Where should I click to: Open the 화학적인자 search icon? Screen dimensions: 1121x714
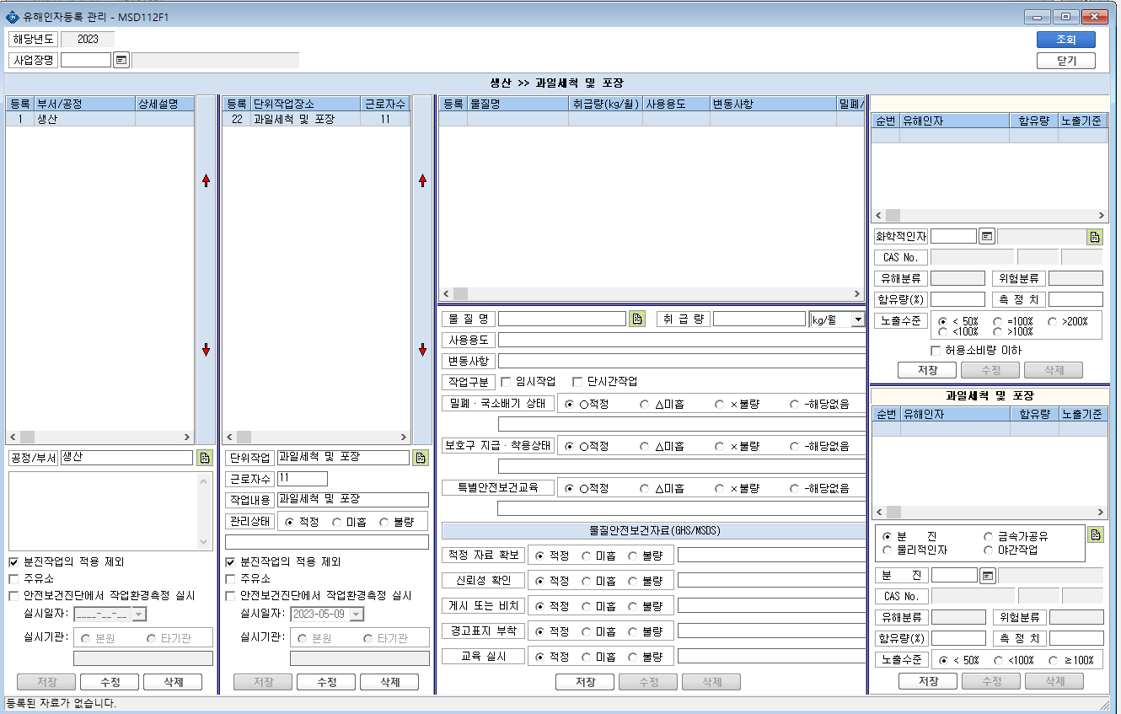pyautogui.click(x=987, y=237)
